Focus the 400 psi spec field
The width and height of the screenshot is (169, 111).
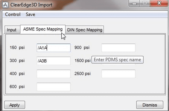click(x=54, y=74)
